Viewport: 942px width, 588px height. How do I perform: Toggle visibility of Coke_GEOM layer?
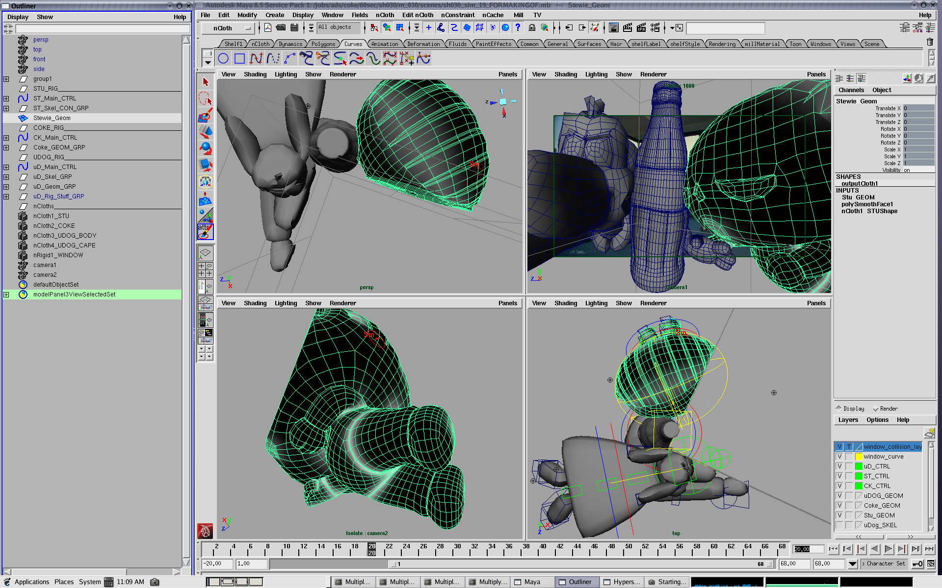839,506
